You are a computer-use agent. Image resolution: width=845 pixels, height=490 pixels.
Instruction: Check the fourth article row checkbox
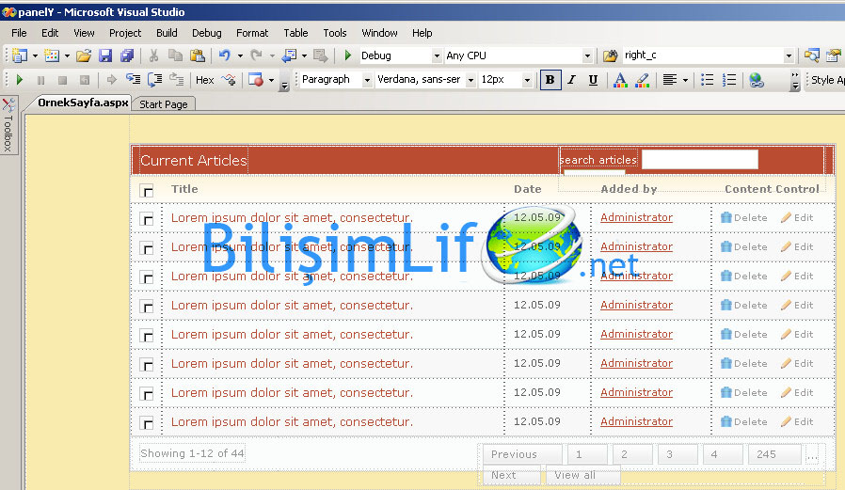click(x=147, y=307)
